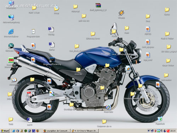Open the neue_homepage folder

(x=121, y=50)
